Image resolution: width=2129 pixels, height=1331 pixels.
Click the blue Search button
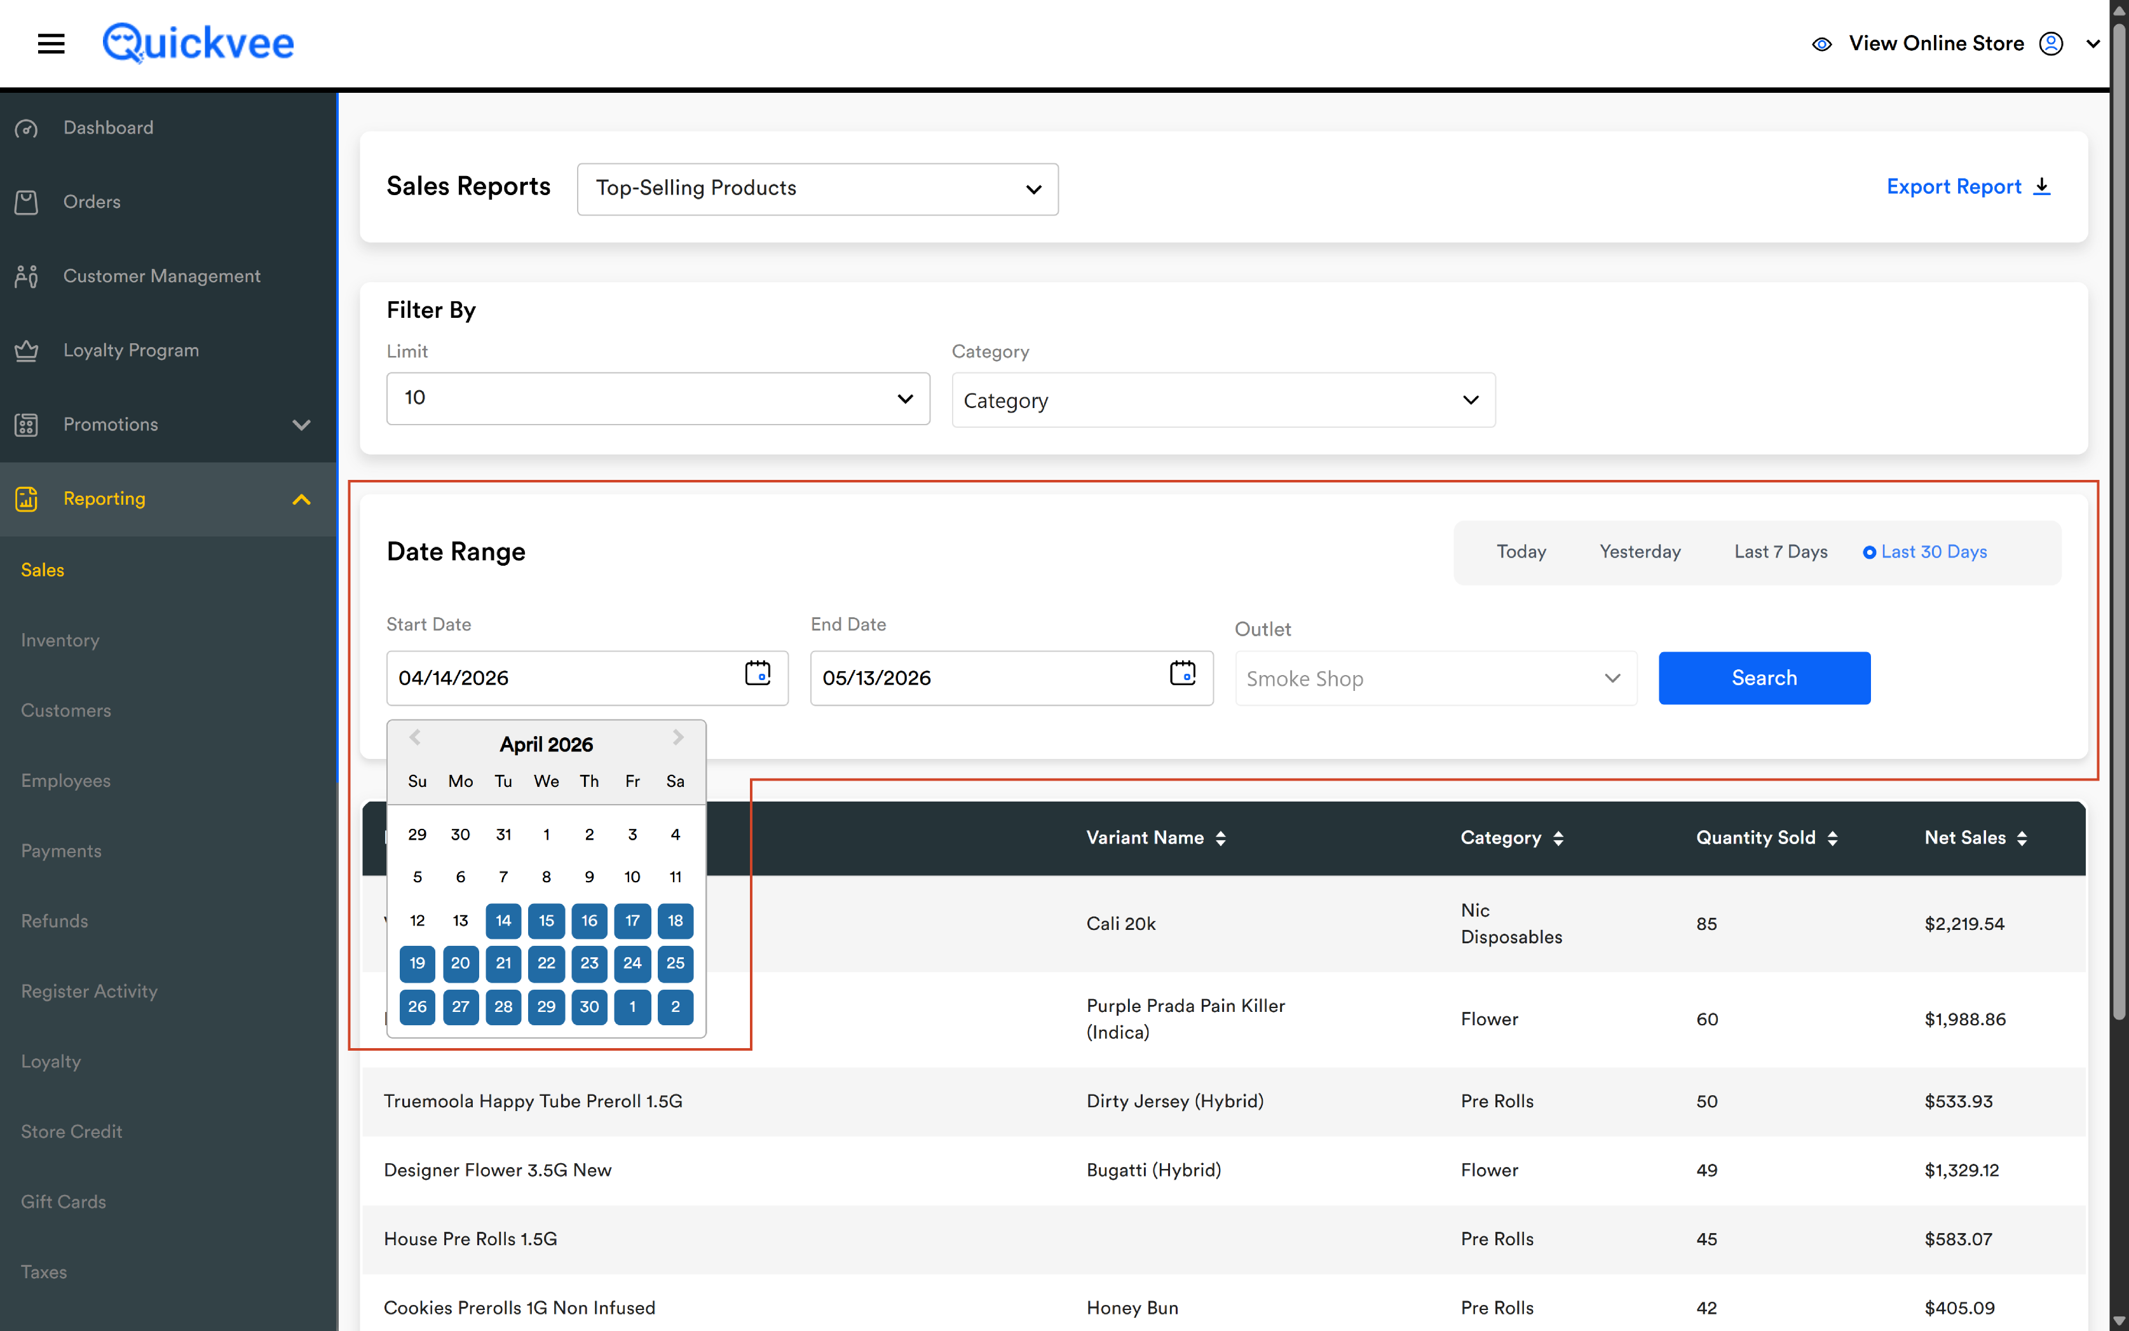(1764, 678)
